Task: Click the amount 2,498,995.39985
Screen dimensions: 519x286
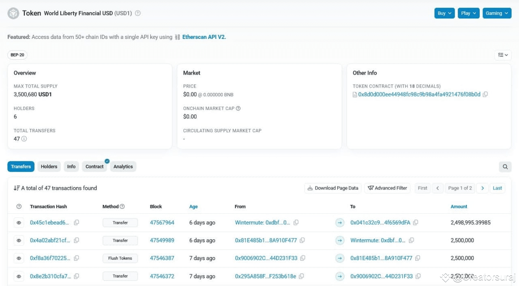Action: coord(471,222)
